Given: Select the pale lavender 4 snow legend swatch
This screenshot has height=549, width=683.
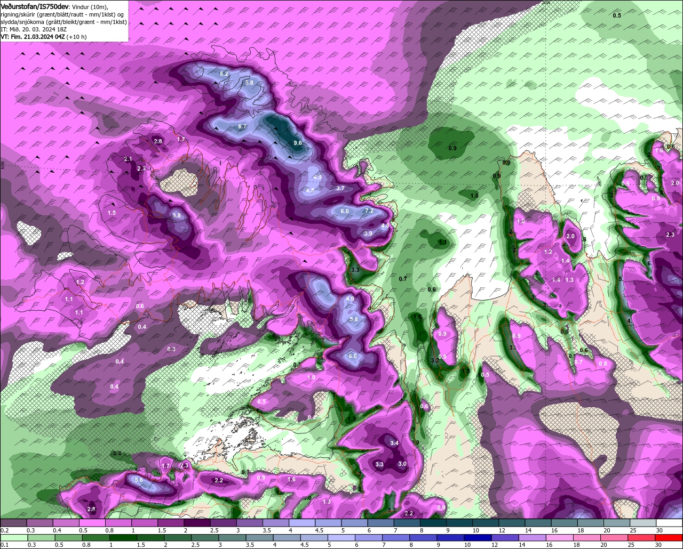Looking at the screenshot, I should tap(301, 523).
